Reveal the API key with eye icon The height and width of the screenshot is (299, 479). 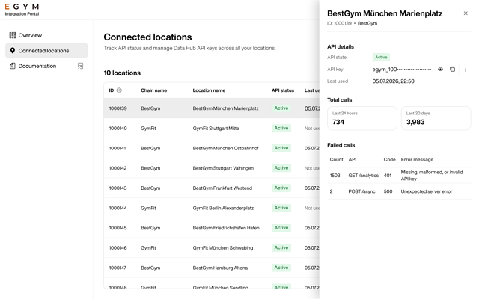(440, 70)
